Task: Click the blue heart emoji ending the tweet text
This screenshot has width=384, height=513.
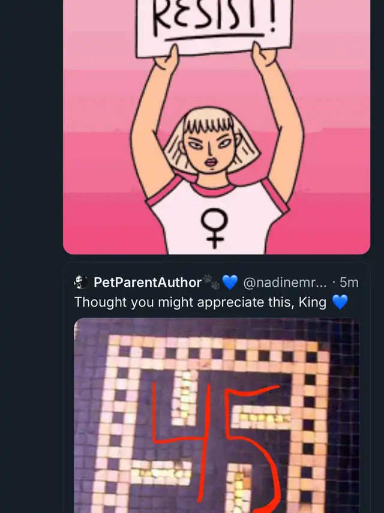Action: pos(340,302)
